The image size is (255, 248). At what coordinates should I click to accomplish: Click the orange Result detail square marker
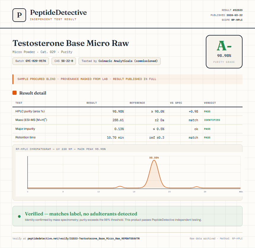(x=15, y=93)
